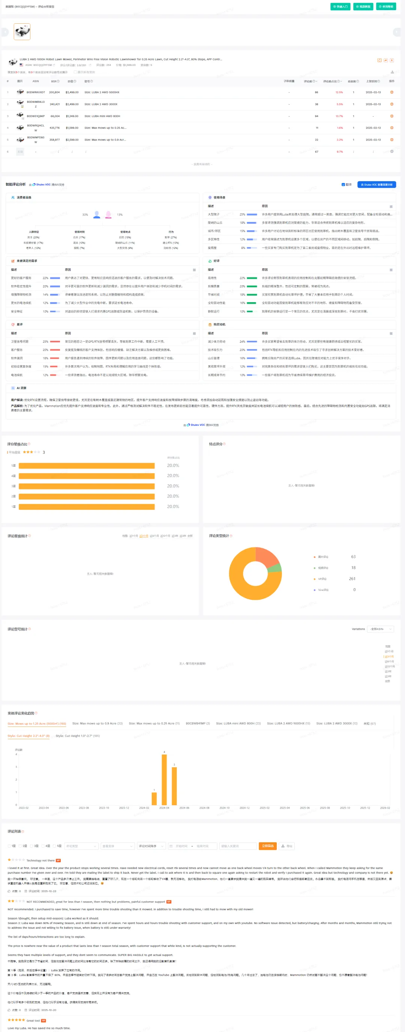The image size is (405, 1032).
Task: Click the download icon above the variants table
Action: (x=392, y=72)
